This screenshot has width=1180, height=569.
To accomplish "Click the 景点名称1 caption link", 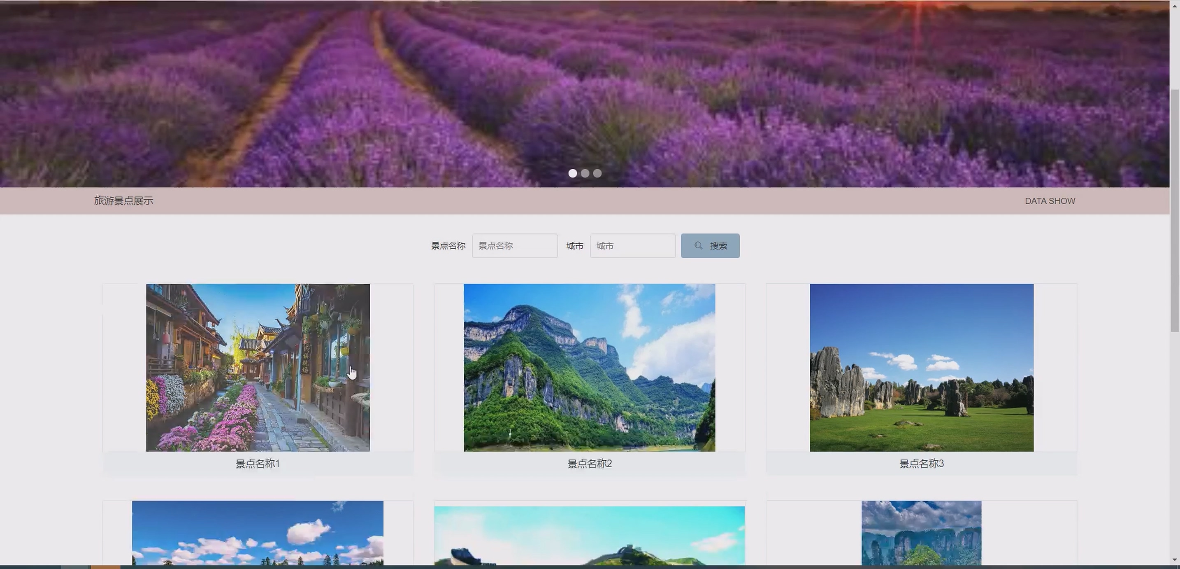I will coord(258,464).
